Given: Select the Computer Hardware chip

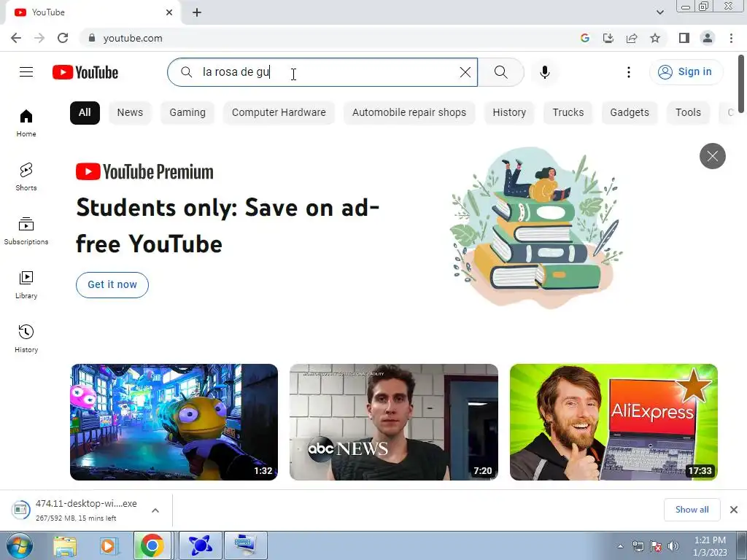Looking at the screenshot, I should (x=279, y=113).
